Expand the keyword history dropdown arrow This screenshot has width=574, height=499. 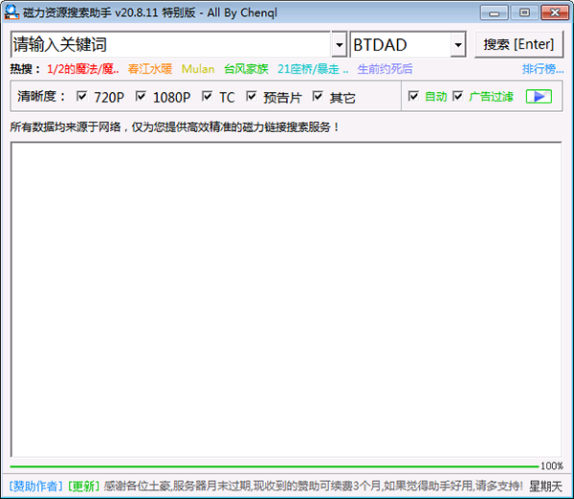(x=339, y=45)
